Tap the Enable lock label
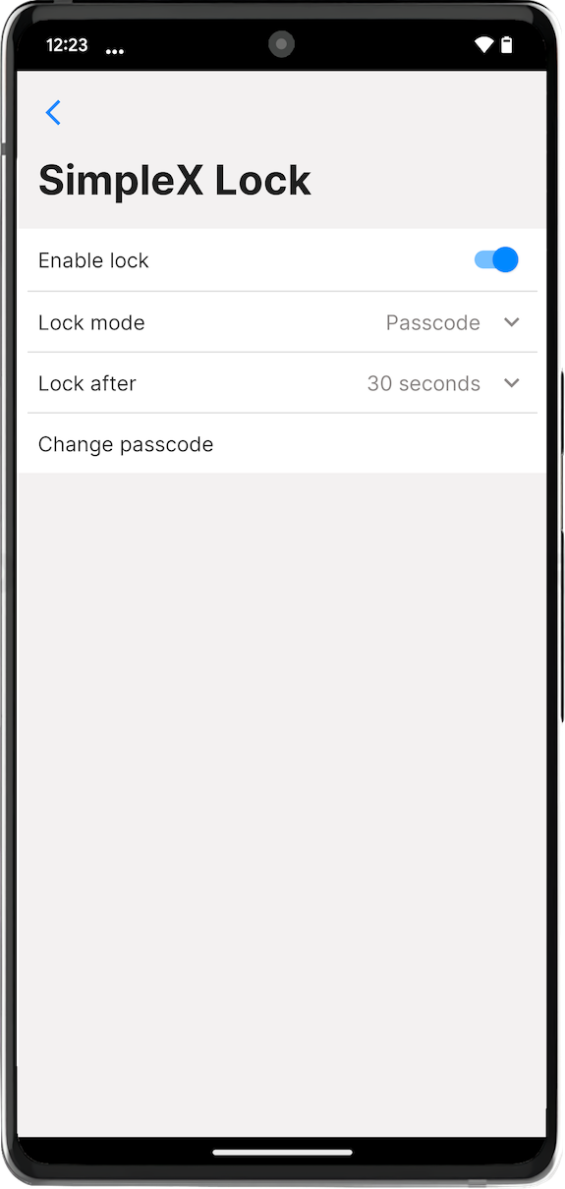Viewport: 565px width, 1189px height. click(93, 260)
